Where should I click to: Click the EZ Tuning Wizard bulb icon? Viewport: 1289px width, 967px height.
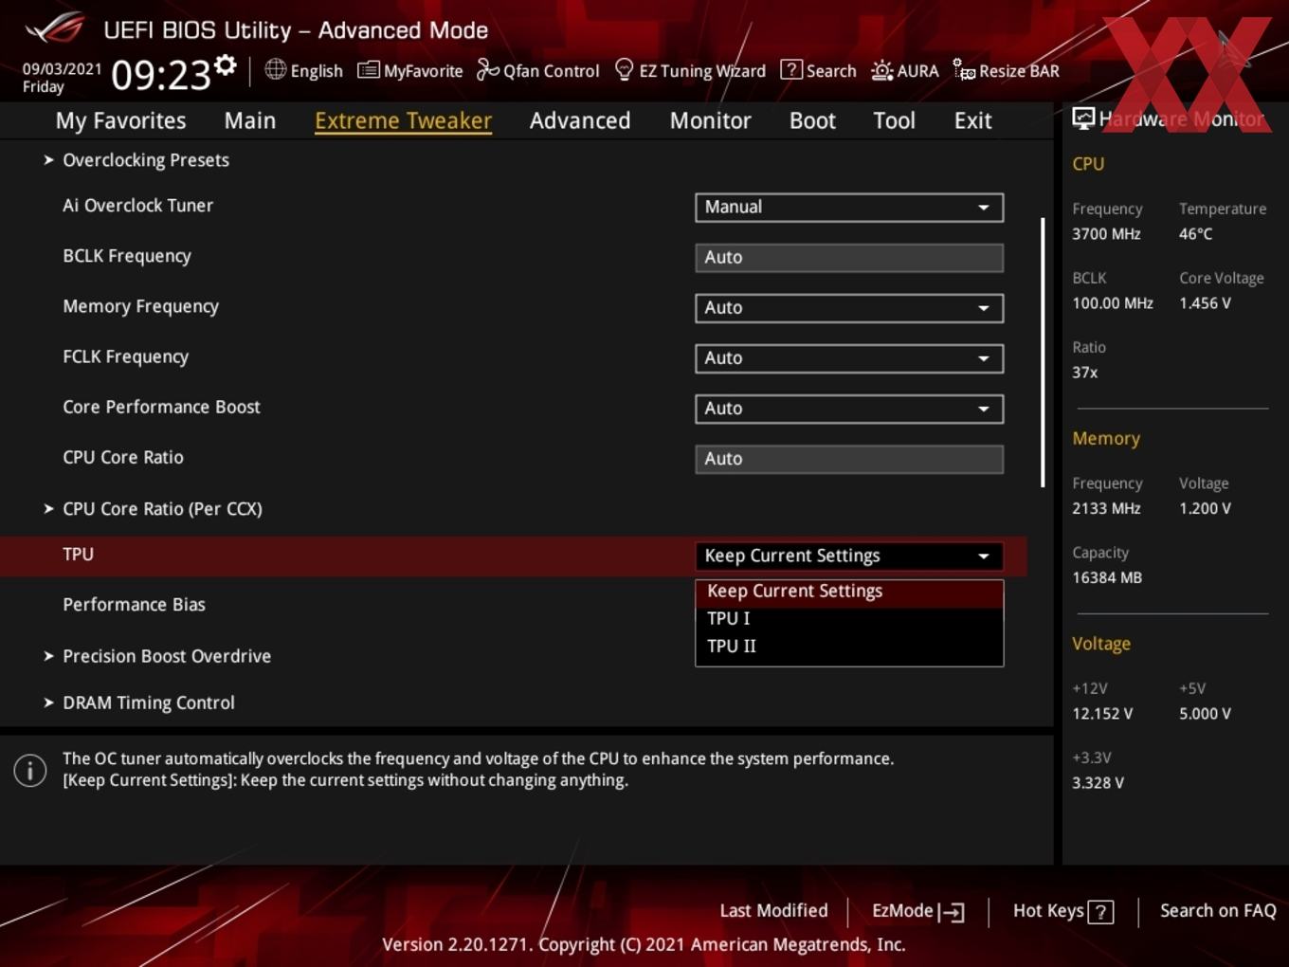pos(624,69)
